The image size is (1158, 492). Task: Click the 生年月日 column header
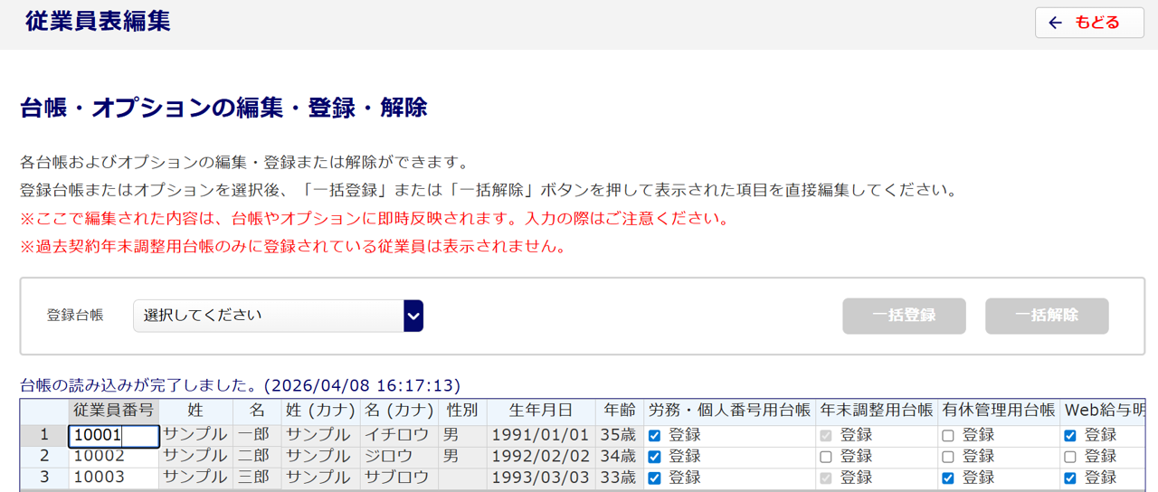click(x=541, y=411)
